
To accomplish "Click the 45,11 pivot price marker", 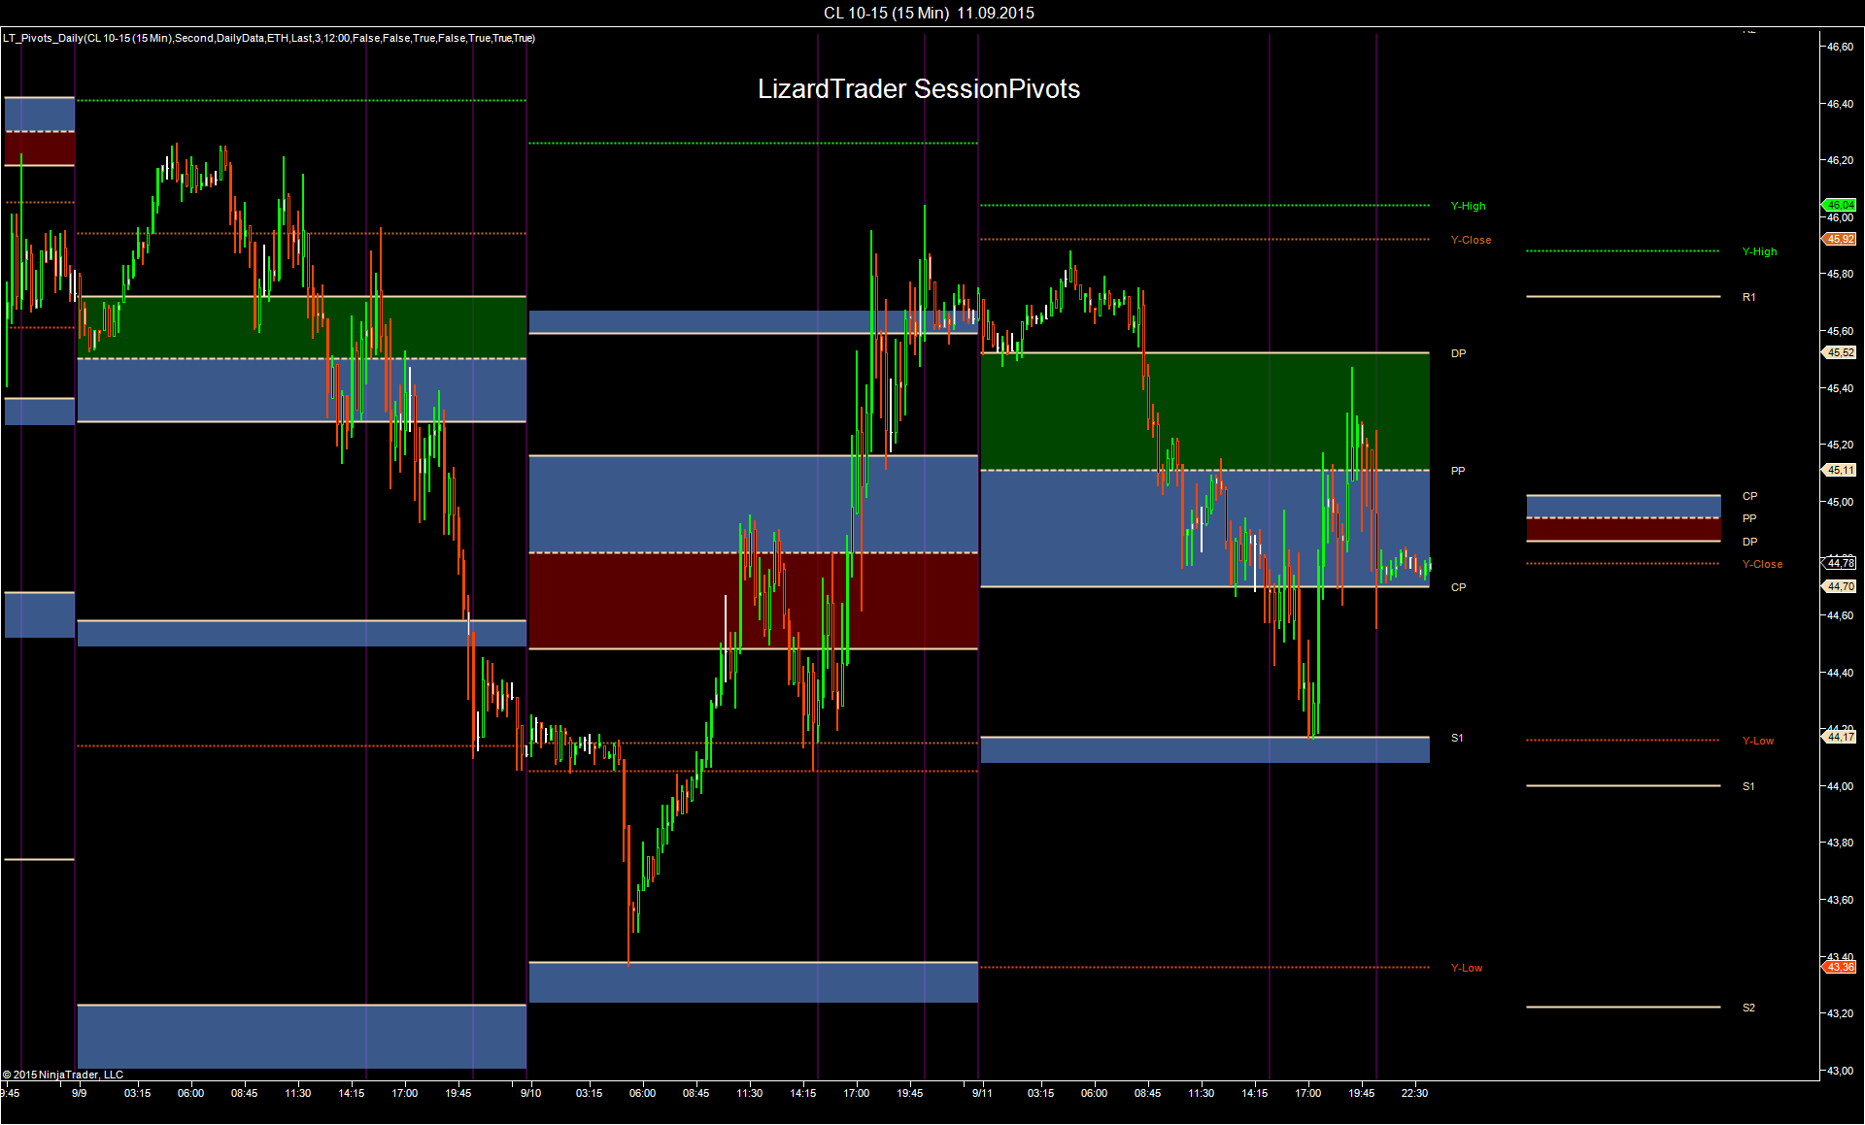I will tap(1840, 470).
